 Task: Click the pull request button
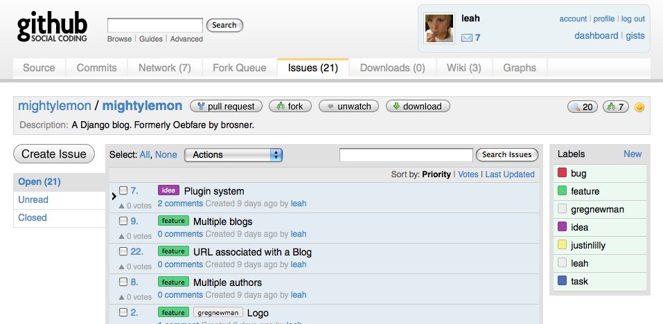pyautogui.click(x=227, y=107)
